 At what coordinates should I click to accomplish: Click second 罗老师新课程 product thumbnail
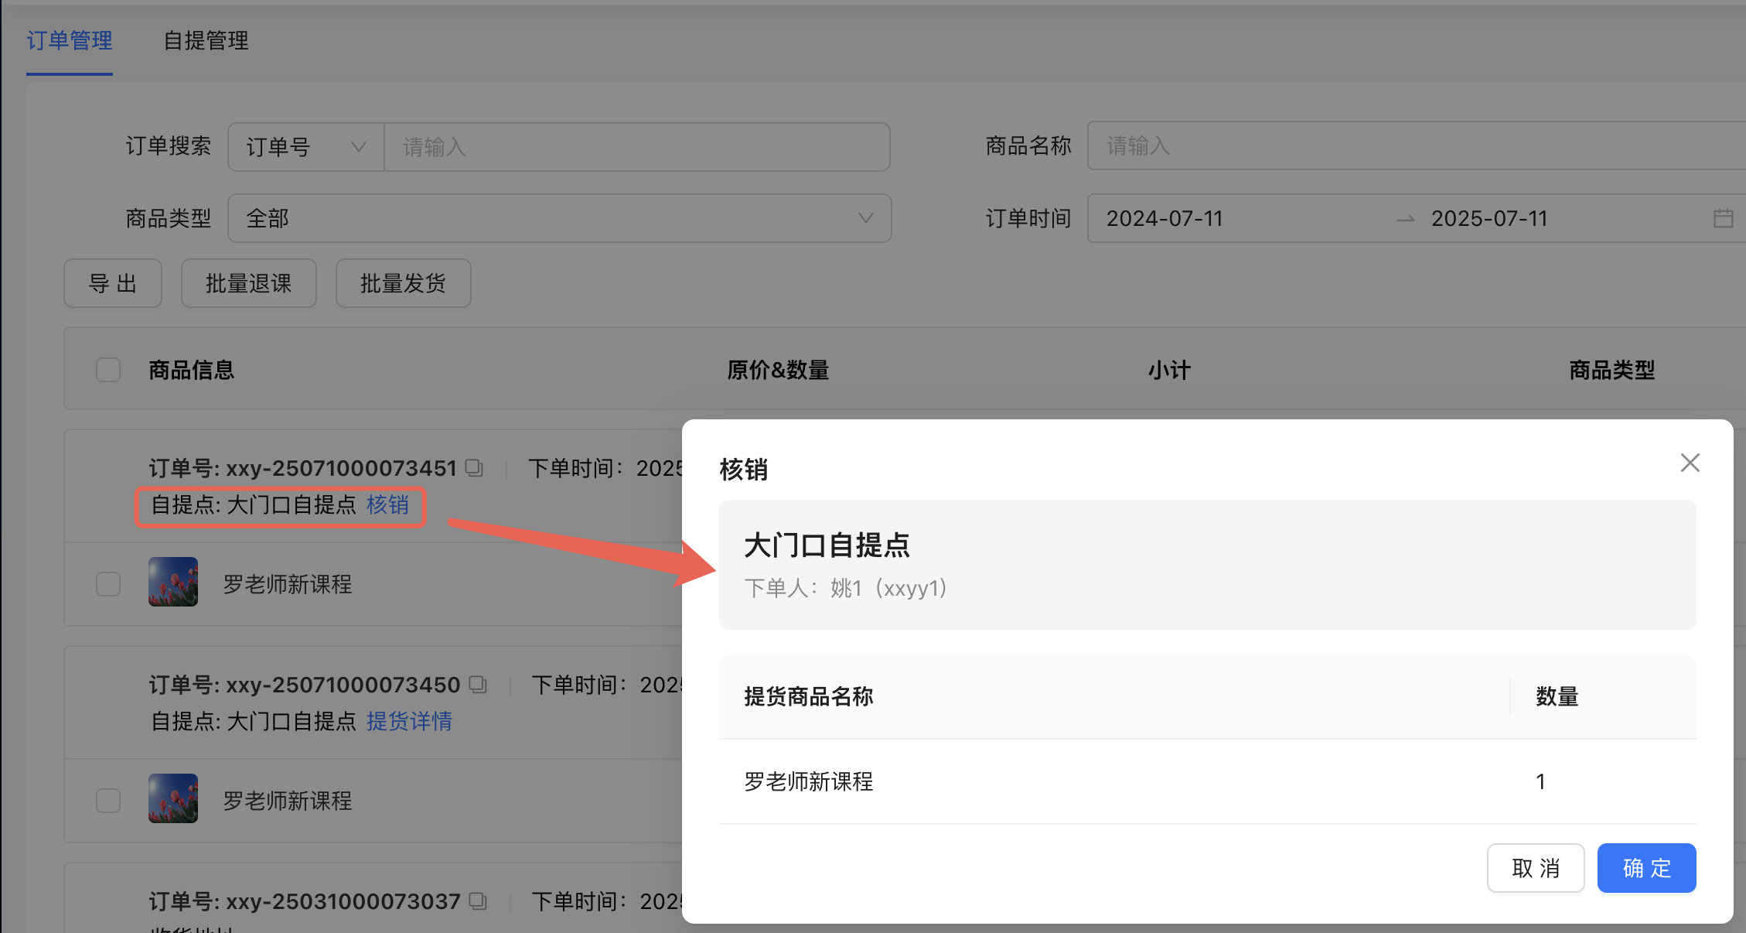point(173,798)
